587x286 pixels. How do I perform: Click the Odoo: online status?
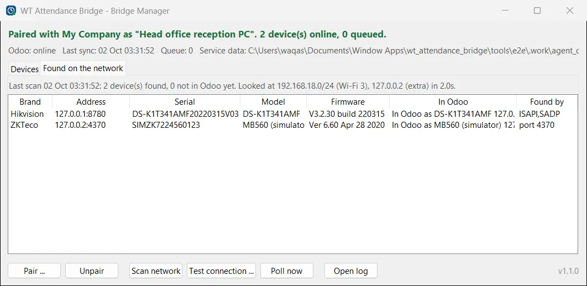pos(32,51)
